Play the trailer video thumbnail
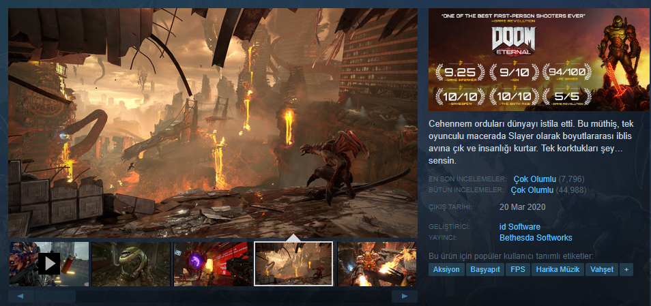Screen dimensions: 651x306 (x=49, y=264)
